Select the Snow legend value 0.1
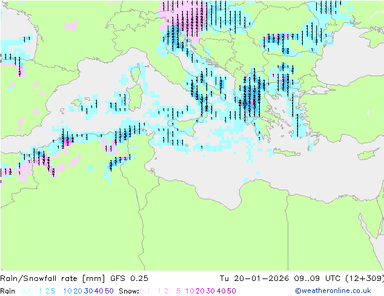384x296 pixels. [x=145, y=291]
